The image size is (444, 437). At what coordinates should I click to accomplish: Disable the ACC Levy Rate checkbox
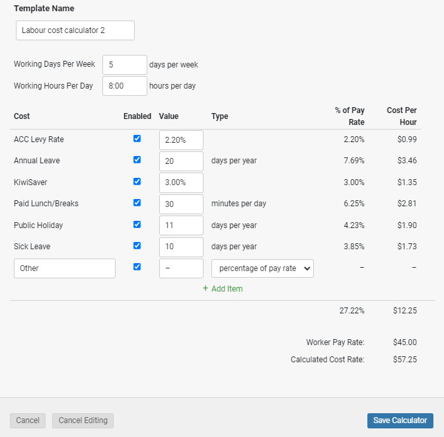pos(137,139)
